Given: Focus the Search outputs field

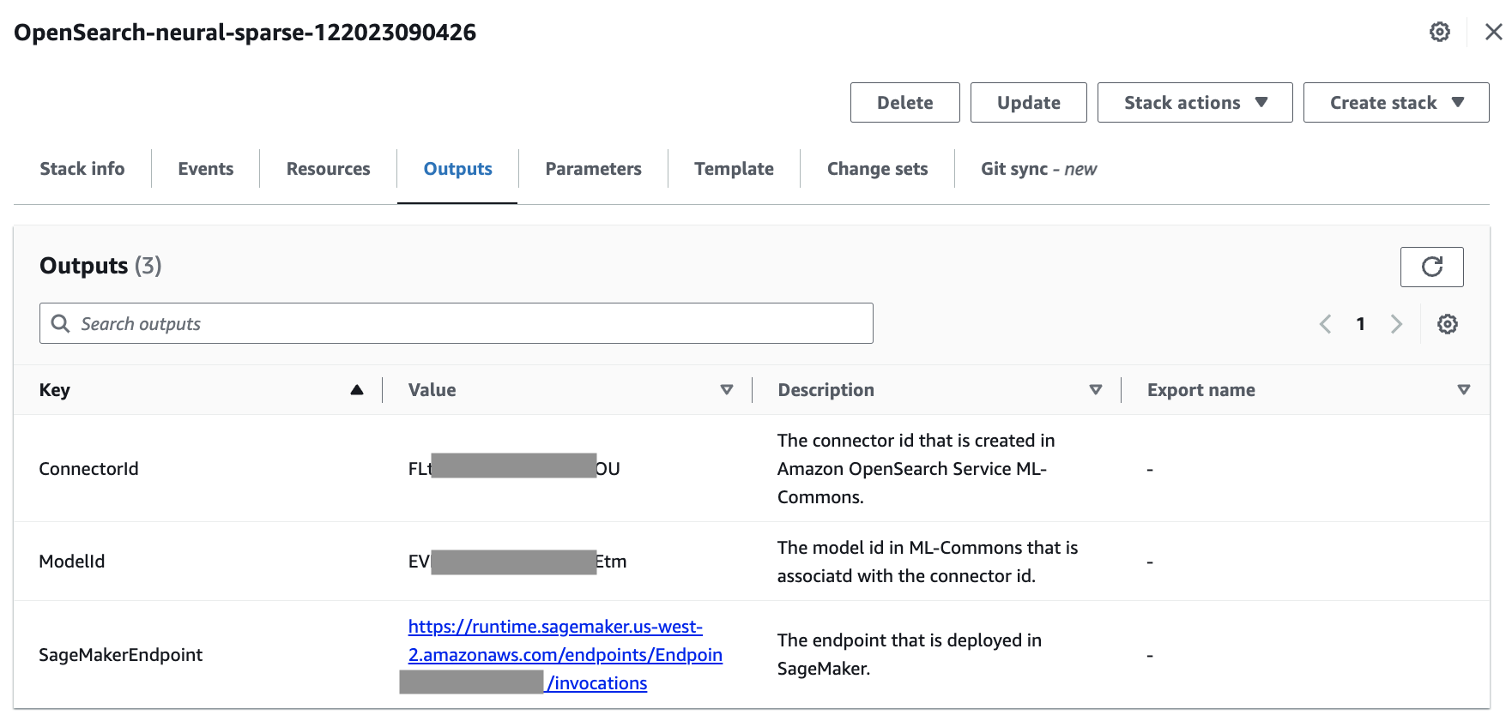Looking at the screenshot, I should (x=457, y=323).
